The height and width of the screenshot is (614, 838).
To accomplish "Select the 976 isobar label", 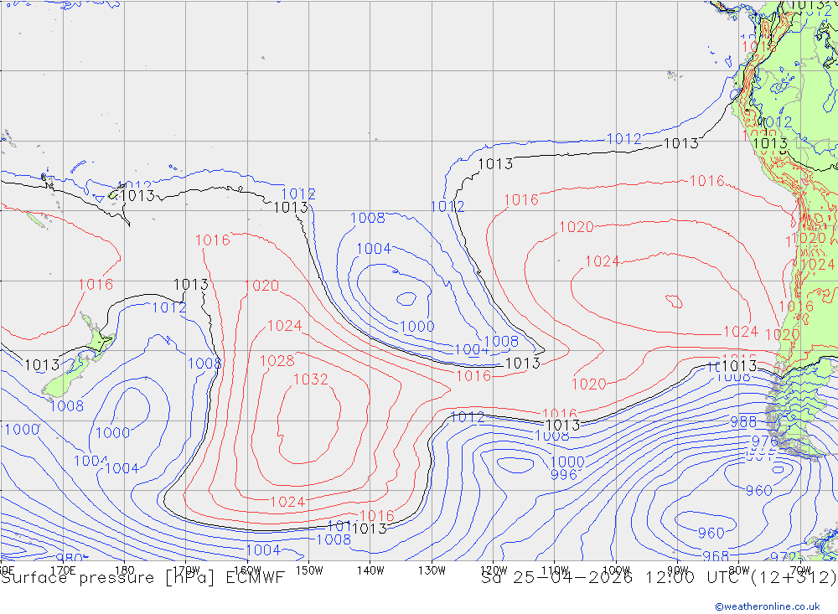I will coord(765,441).
